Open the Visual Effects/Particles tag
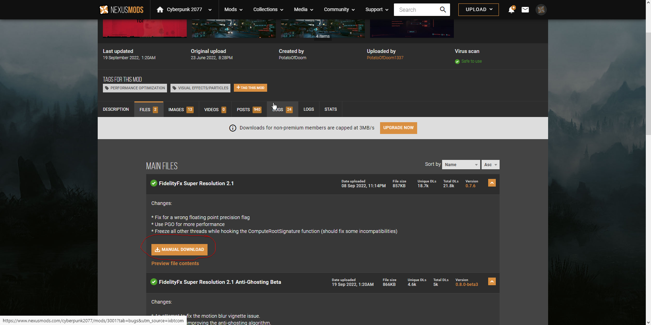 tap(200, 88)
